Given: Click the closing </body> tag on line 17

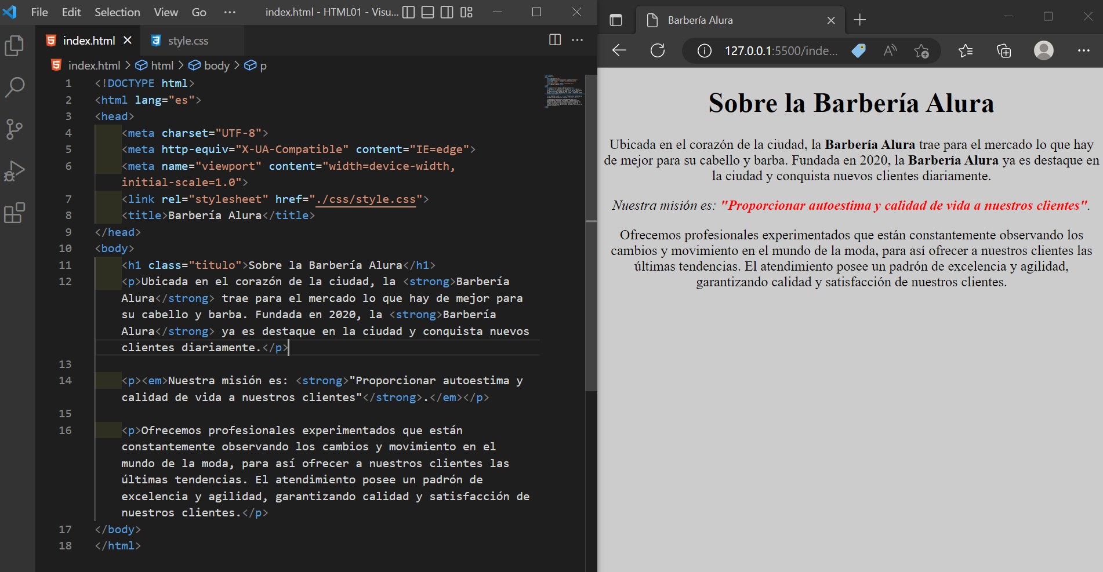Looking at the screenshot, I should (x=118, y=530).
